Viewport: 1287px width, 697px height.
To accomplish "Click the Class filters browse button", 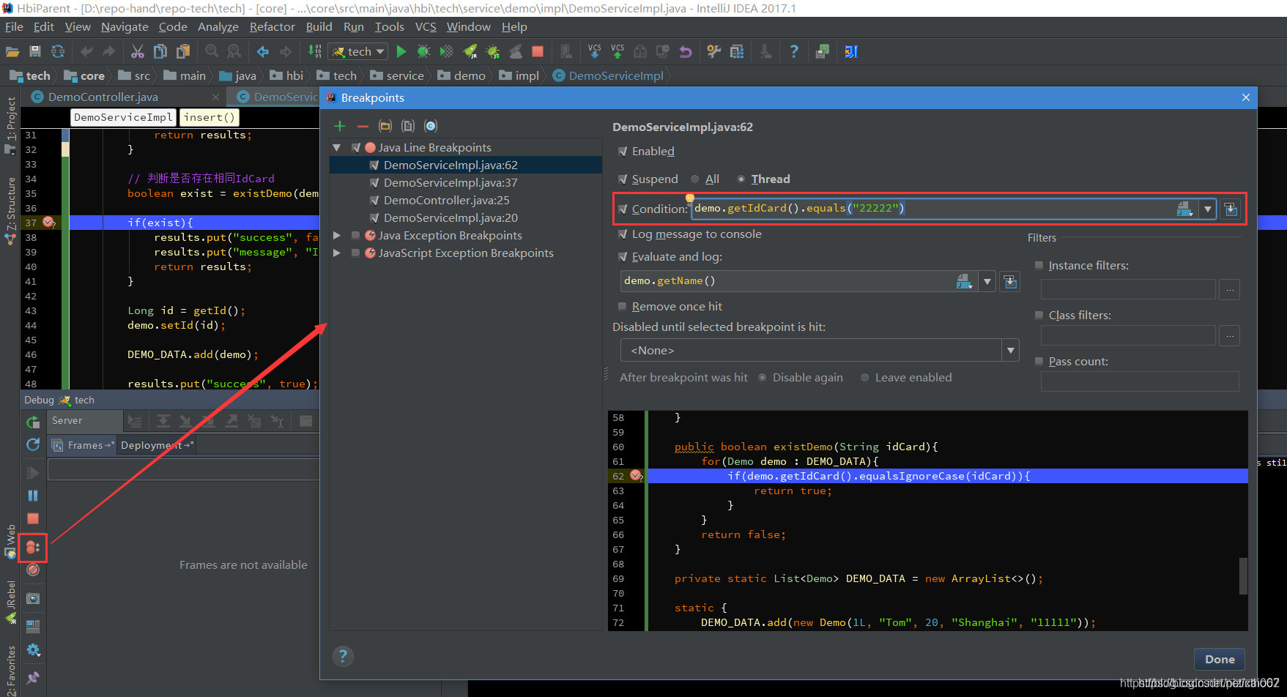I will tap(1230, 336).
